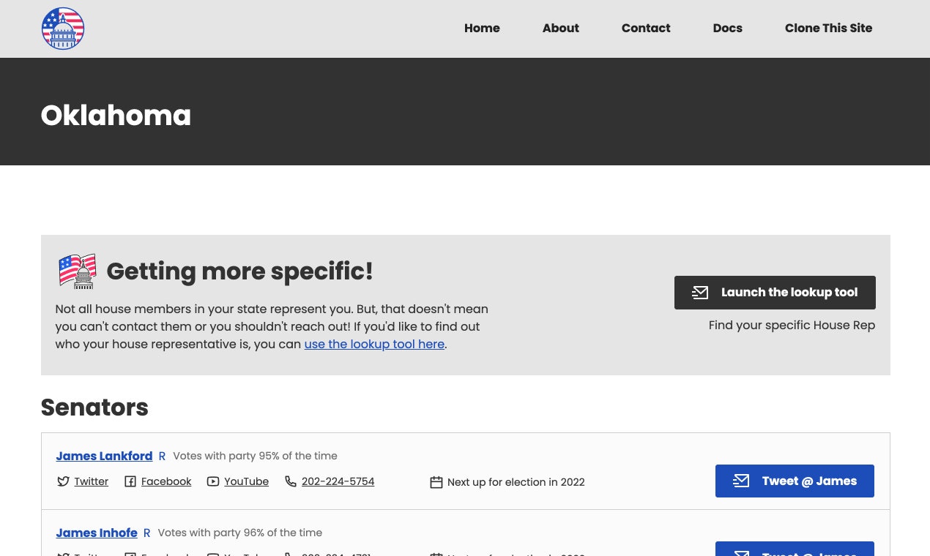Click the Facebook icon in Inhofe's row
The width and height of the screenshot is (930, 556).
click(130, 554)
